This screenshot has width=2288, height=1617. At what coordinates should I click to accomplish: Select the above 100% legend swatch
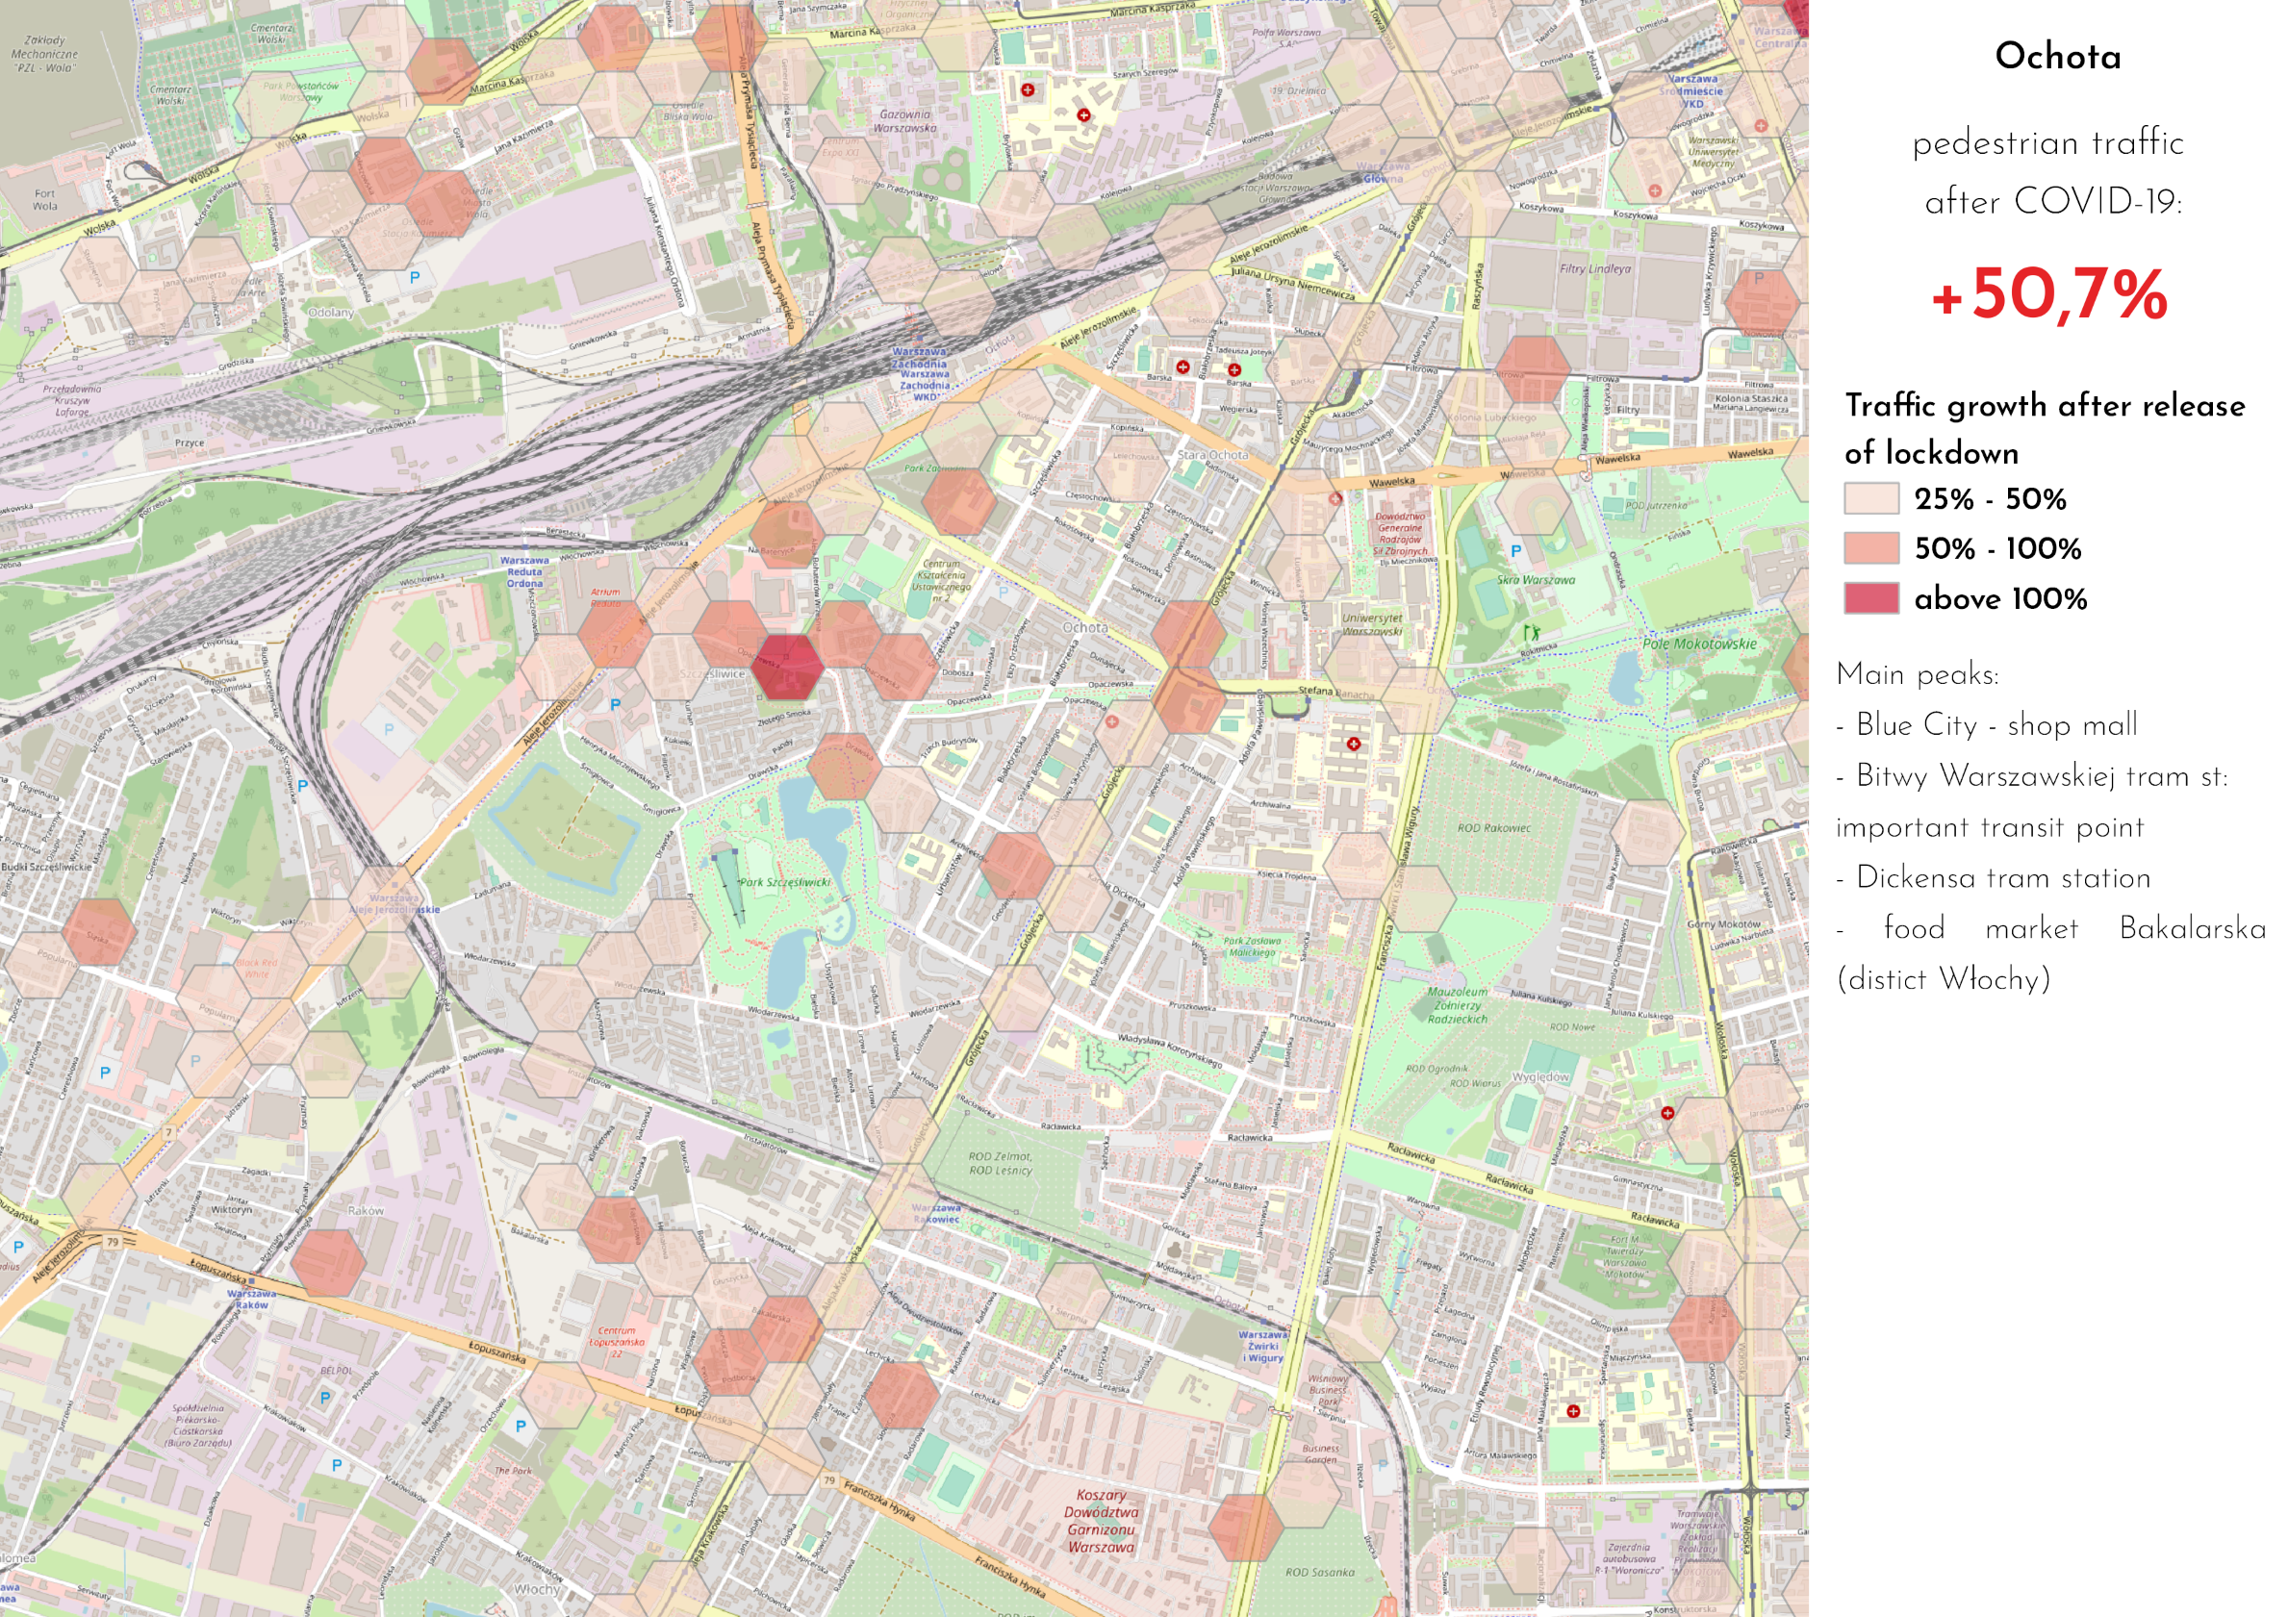1870,598
